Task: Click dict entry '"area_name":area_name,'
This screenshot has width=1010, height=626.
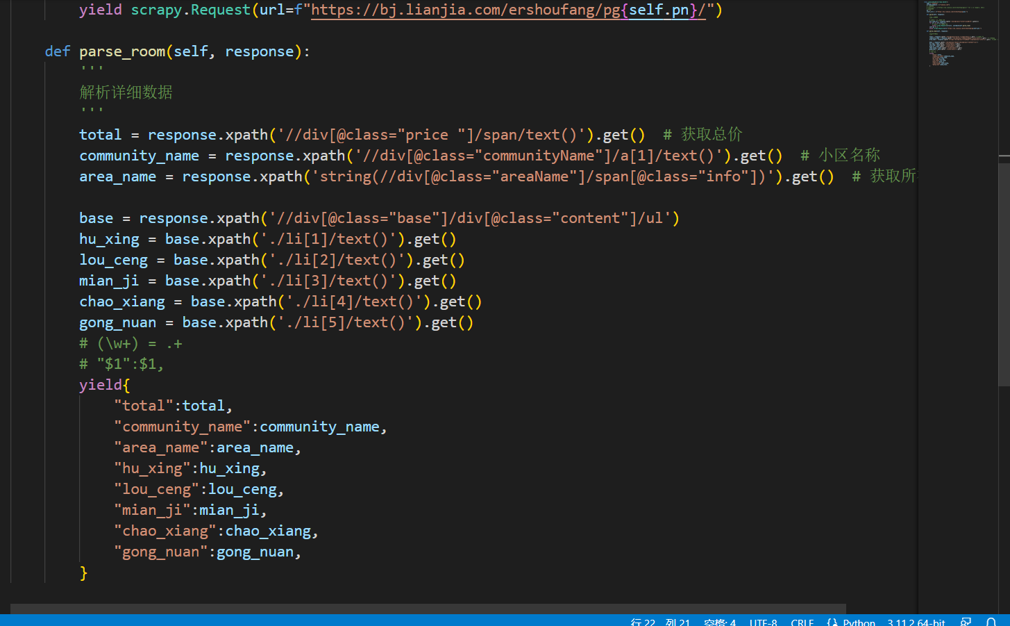Action: click(208, 447)
